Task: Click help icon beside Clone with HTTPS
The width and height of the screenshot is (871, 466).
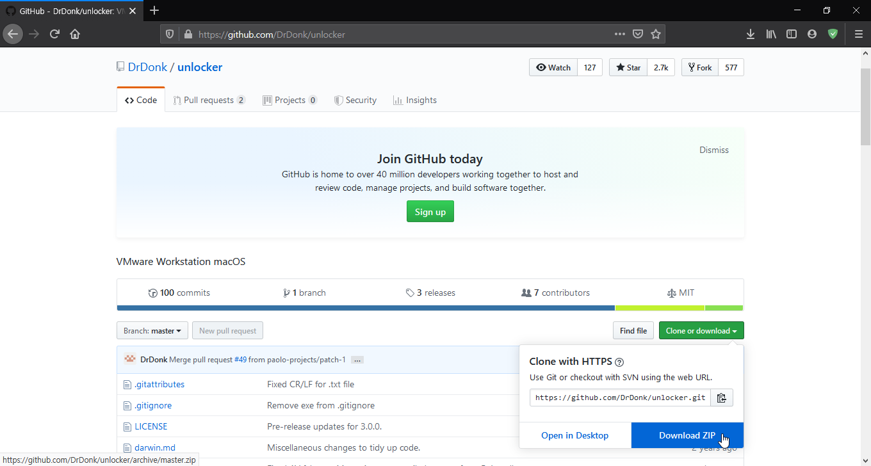Action: click(x=619, y=362)
